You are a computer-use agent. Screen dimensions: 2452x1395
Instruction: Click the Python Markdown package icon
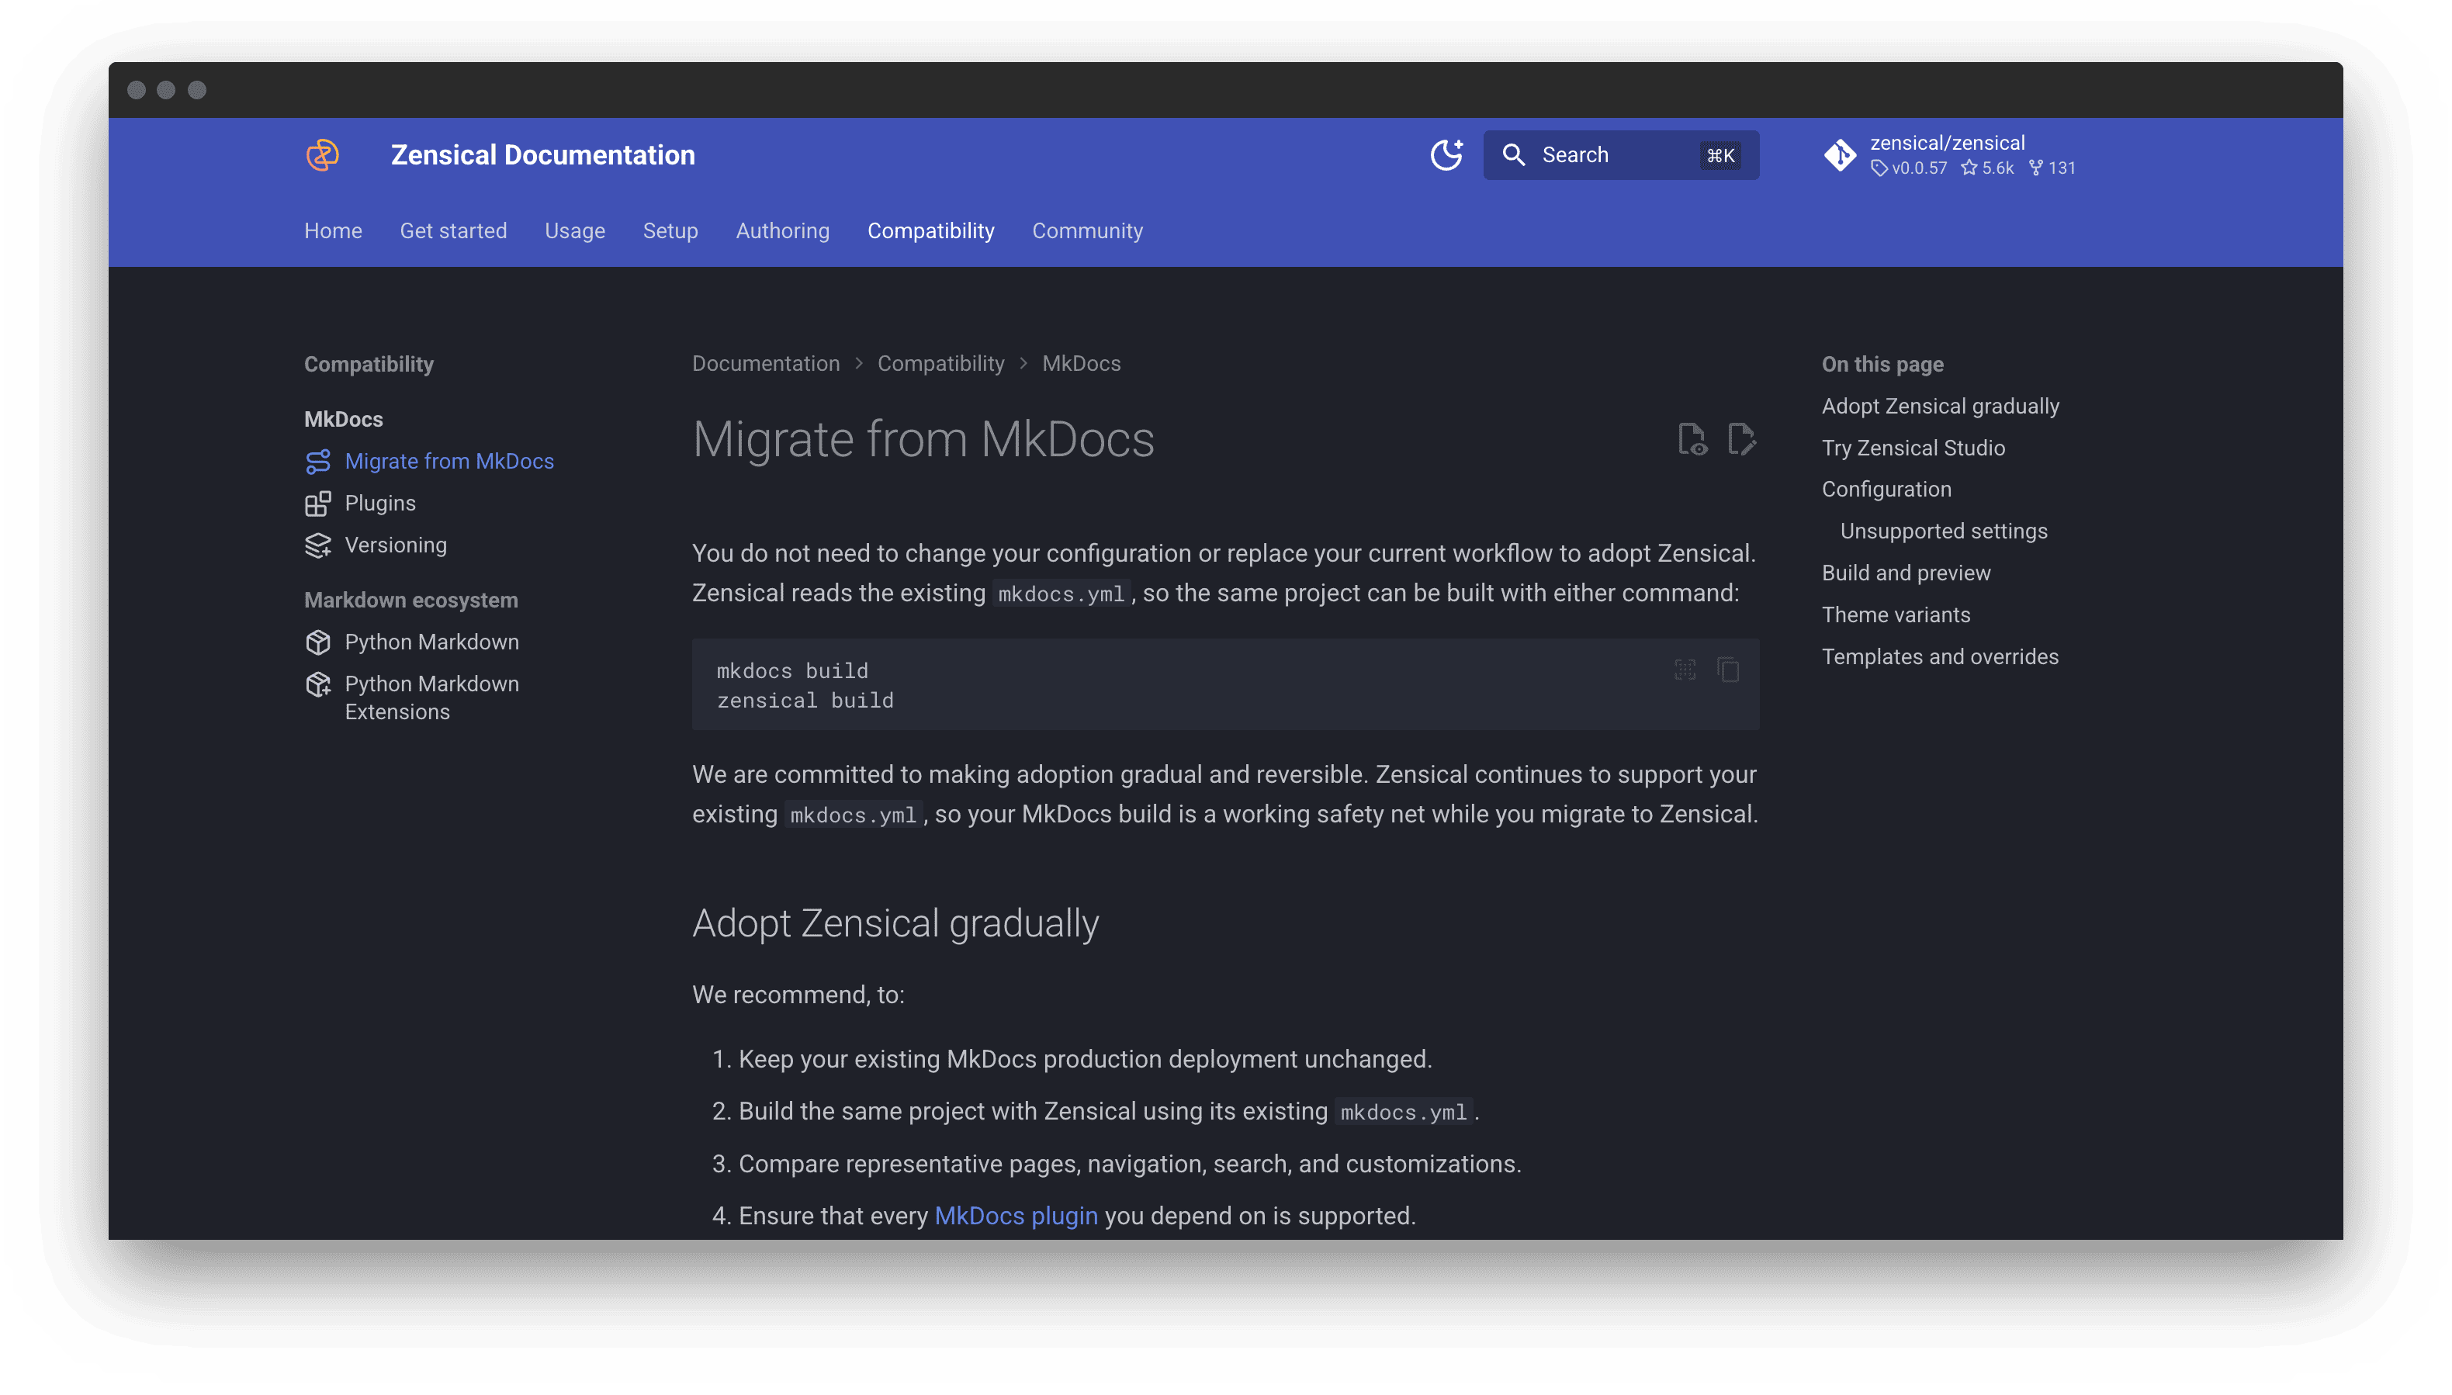tap(317, 642)
